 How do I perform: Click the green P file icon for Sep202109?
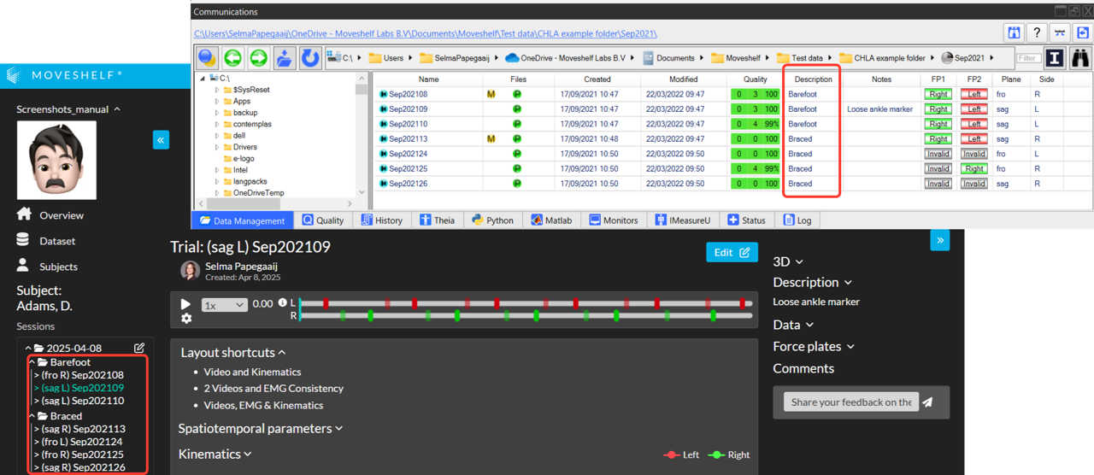(x=517, y=109)
